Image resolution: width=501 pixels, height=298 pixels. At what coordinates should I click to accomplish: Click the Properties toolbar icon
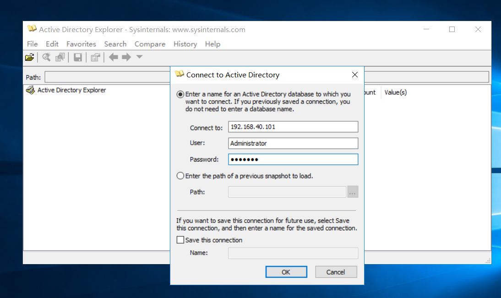[x=95, y=58]
